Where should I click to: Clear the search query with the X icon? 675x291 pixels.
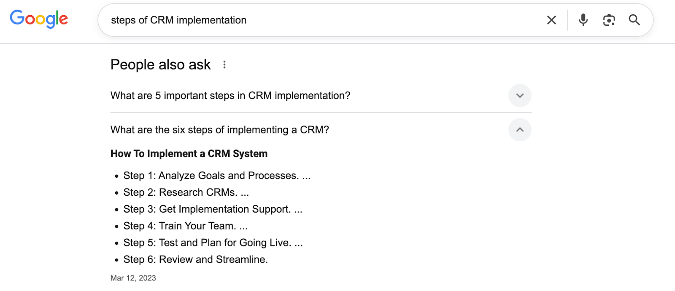(x=551, y=20)
